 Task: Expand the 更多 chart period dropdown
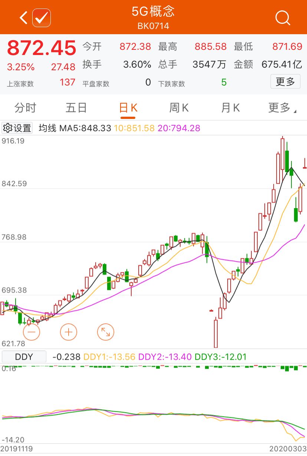[x=282, y=108]
